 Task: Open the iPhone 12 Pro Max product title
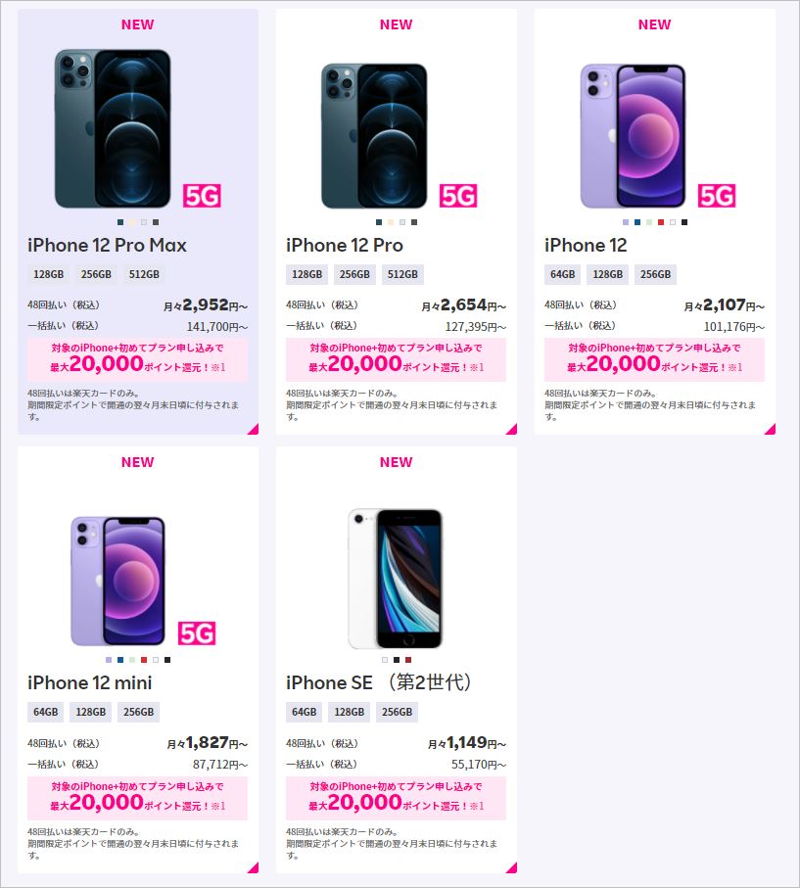pyautogui.click(x=107, y=245)
